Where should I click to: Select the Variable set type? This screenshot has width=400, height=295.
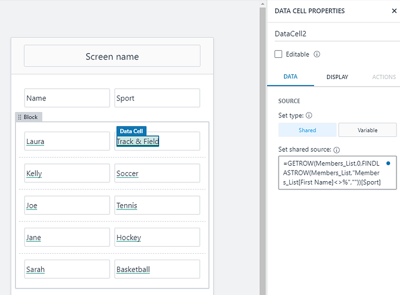(x=367, y=130)
